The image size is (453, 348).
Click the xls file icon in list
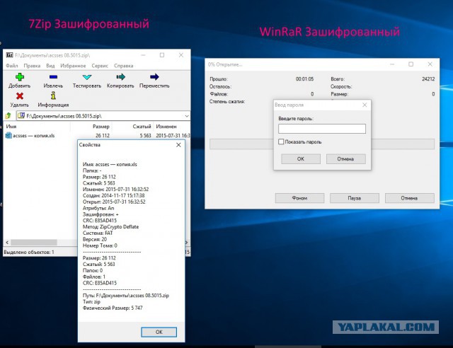(8, 135)
